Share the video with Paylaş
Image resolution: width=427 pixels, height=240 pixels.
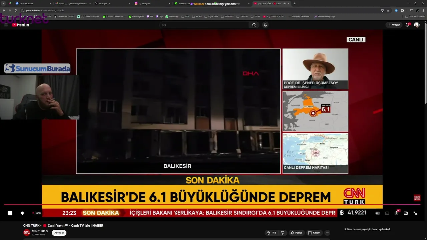(x=296, y=233)
